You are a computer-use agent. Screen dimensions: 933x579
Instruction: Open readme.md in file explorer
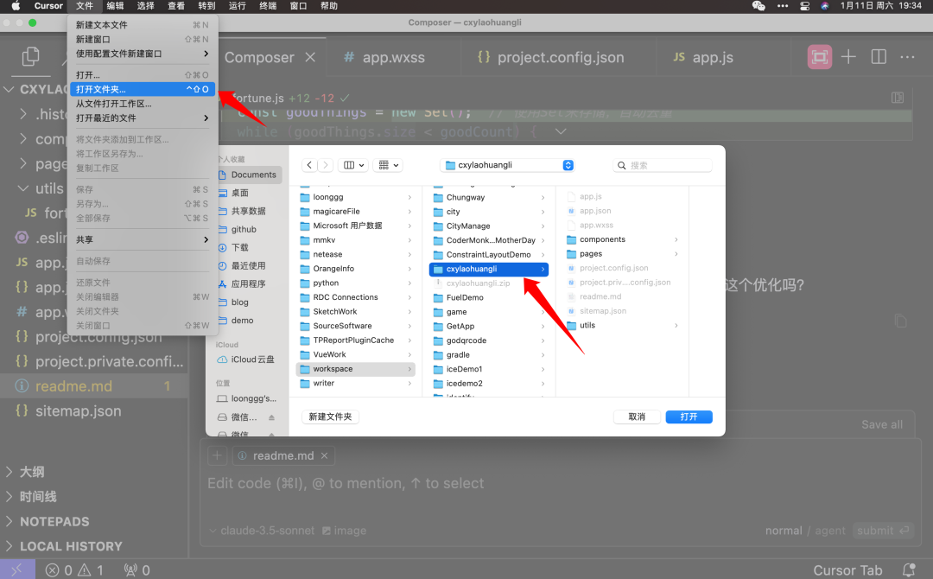point(94,386)
